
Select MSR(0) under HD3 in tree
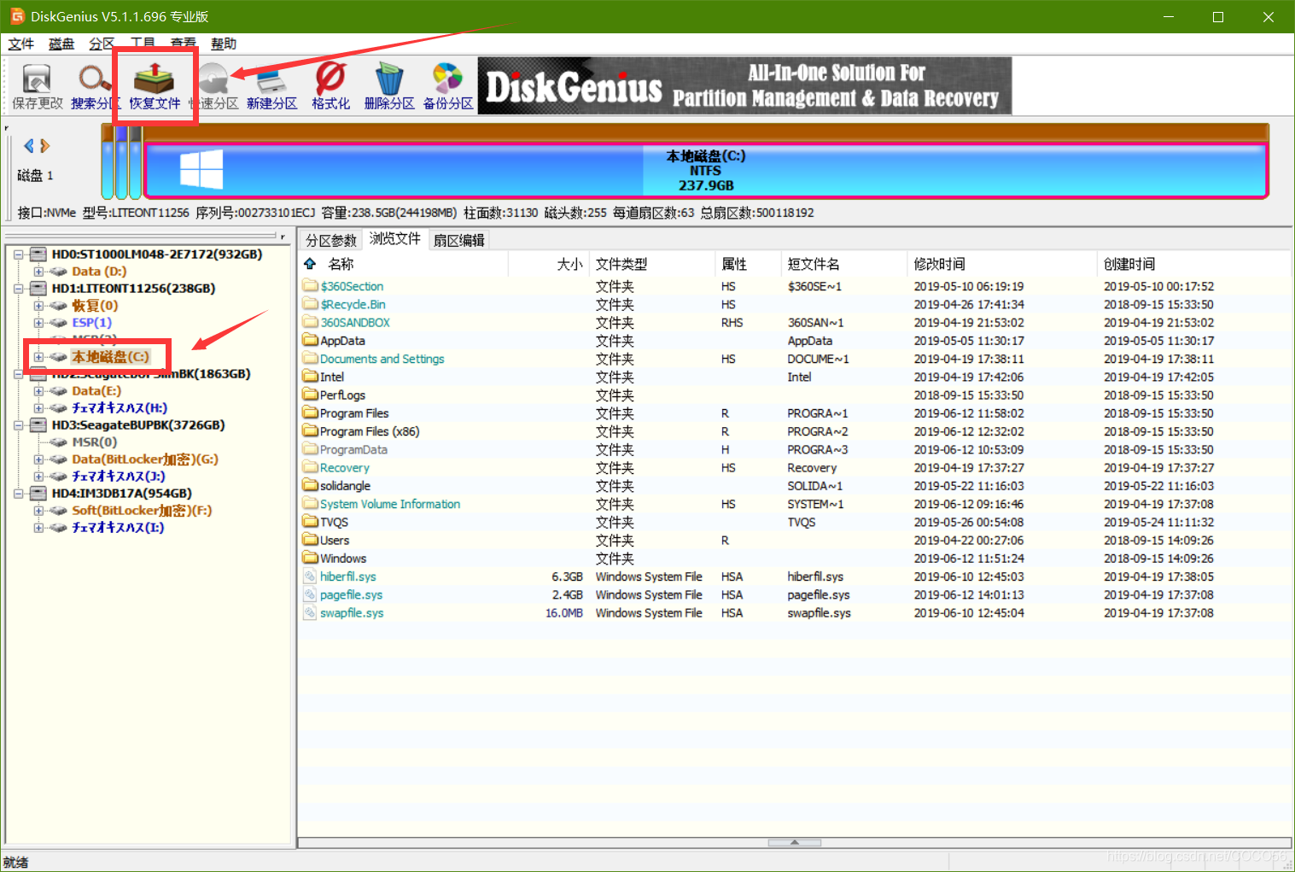(x=94, y=442)
